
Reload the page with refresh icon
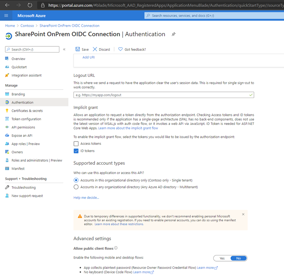[x=30, y=5]
